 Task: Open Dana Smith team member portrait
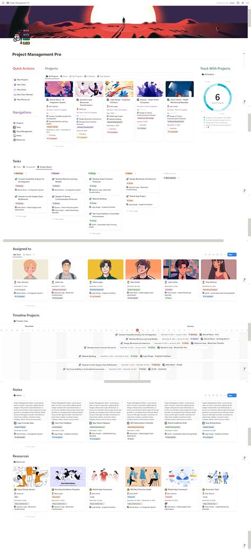pyautogui.click(x=144, y=269)
